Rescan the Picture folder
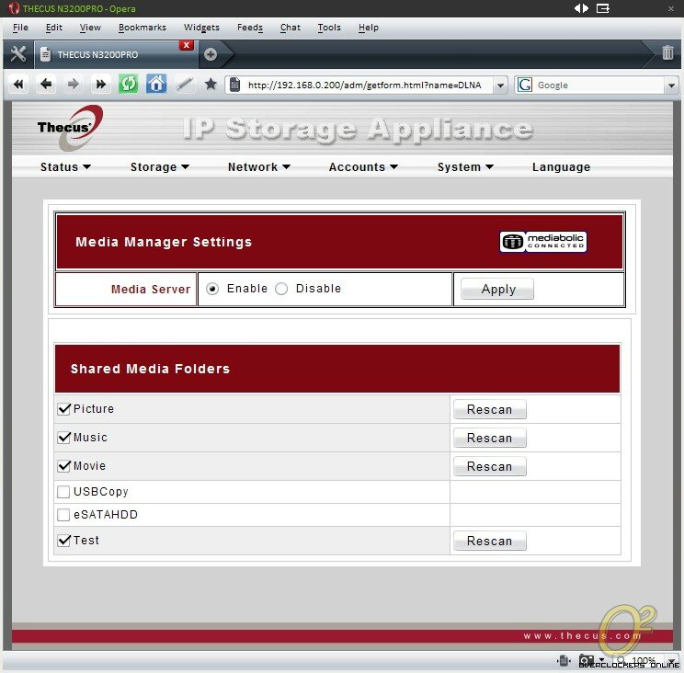This screenshot has height=673, width=684. 489,409
